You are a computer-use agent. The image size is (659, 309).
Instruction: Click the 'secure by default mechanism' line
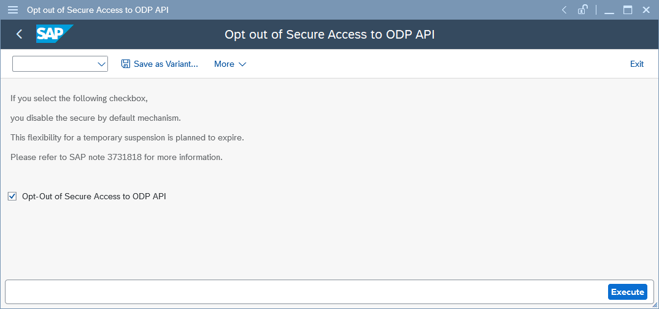coord(95,118)
